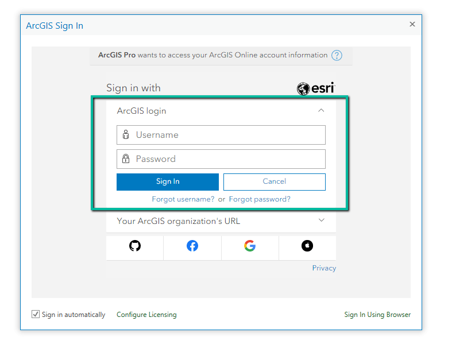View the Privacy policy
Screen dimensions: 475x356
click(324, 268)
